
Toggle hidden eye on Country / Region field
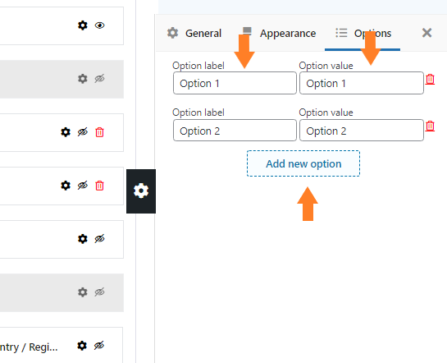(99, 346)
